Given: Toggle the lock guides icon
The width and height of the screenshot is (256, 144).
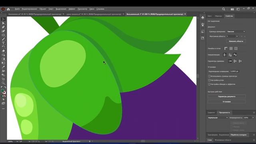Looking at the screenshot, I should tap(230, 55).
